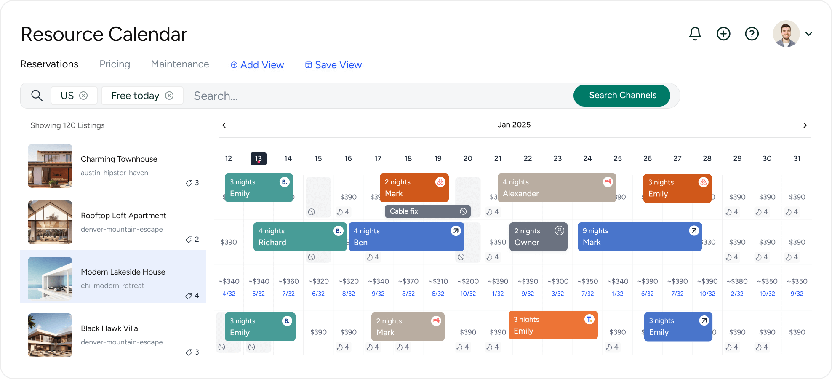
Task: Open the Maintenance tab
Action: coord(180,64)
